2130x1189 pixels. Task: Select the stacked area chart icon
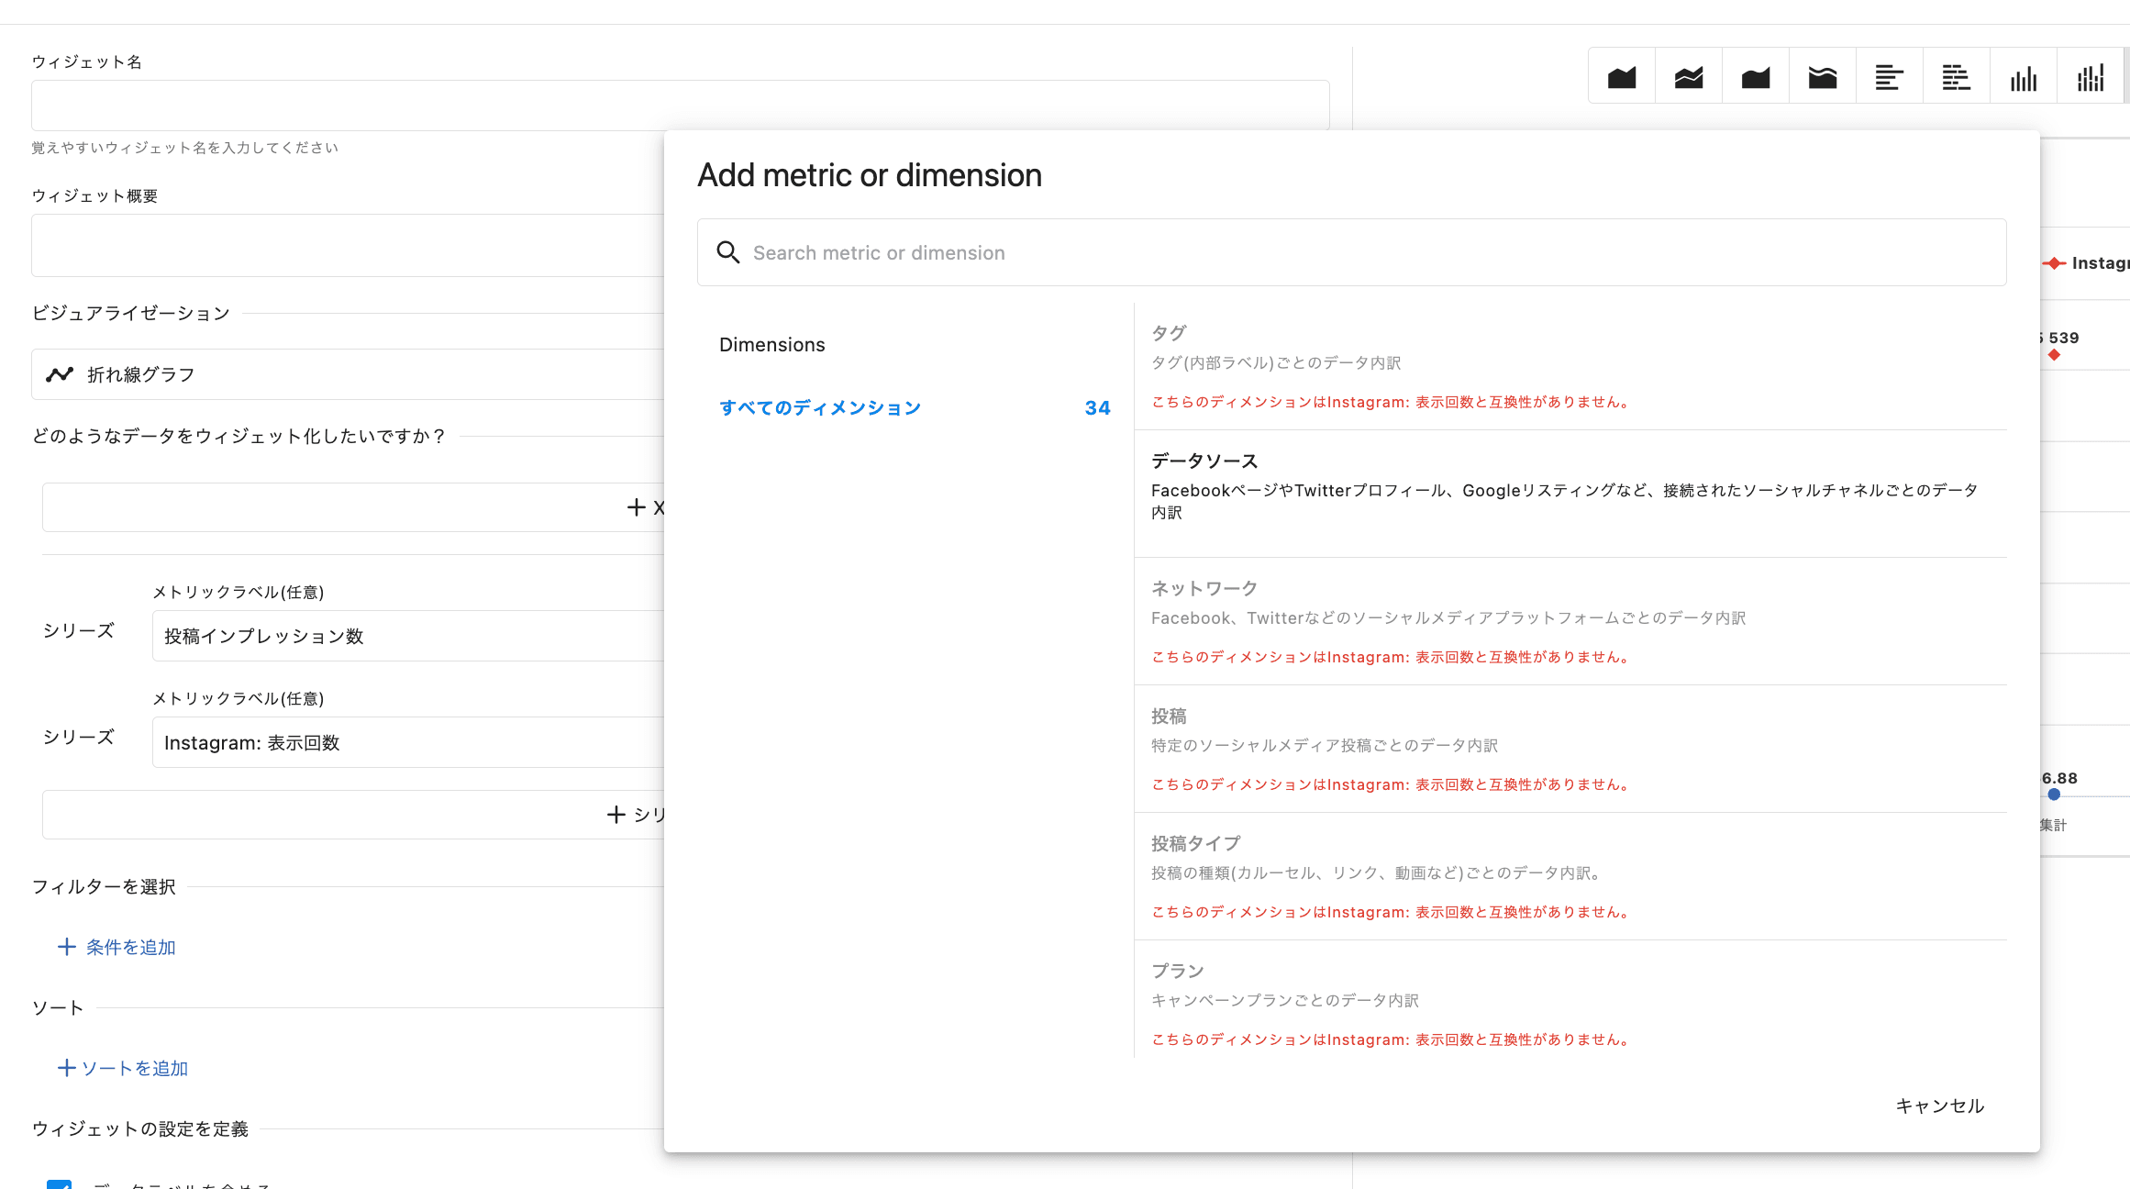[1689, 78]
